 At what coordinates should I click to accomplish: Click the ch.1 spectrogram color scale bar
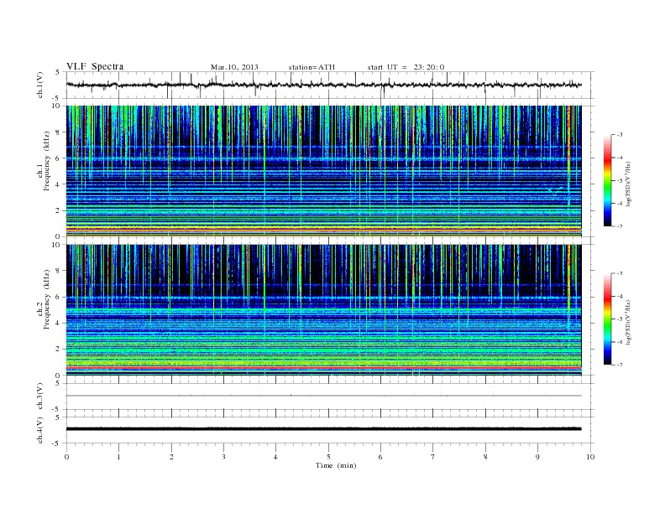click(x=607, y=181)
